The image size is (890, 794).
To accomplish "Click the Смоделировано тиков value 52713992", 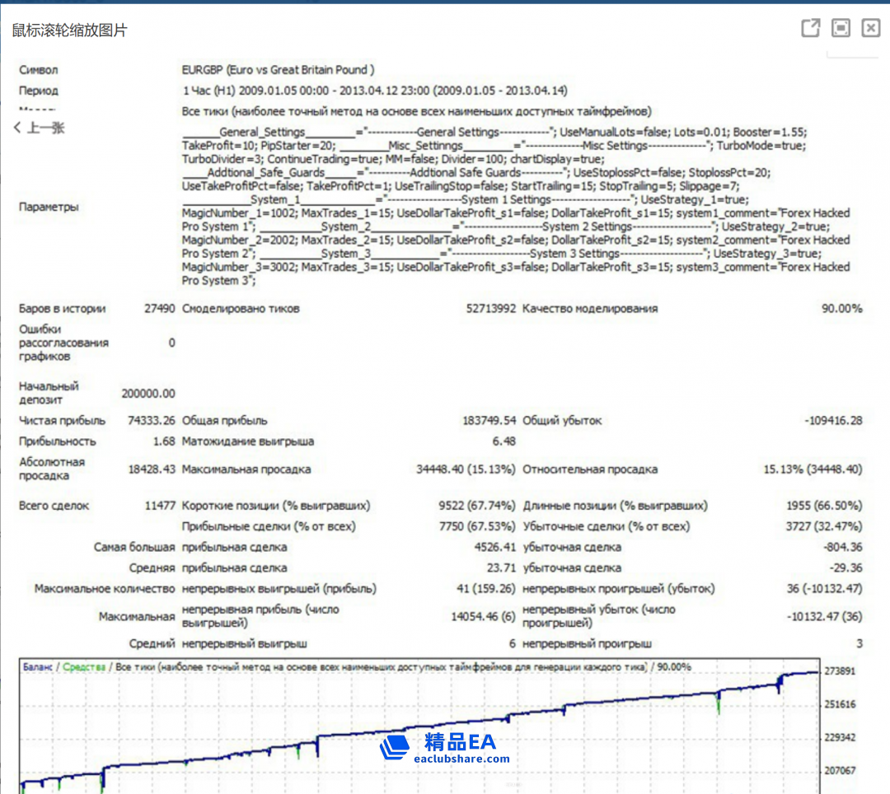I will 491,309.
